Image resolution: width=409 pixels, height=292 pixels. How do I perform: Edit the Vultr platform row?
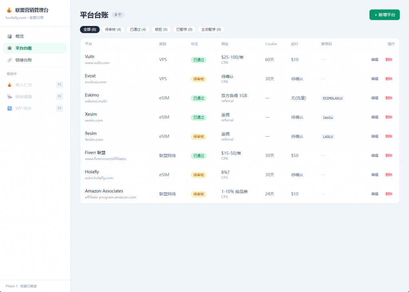pyautogui.click(x=375, y=60)
